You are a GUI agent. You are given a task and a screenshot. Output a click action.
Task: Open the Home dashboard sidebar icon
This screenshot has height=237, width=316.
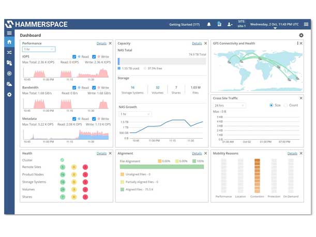click(x=9, y=42)
